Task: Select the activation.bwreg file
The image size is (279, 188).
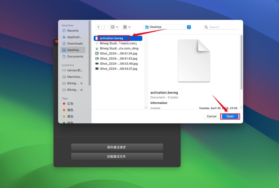Action: pyautogui.click(x=111, y=38)
